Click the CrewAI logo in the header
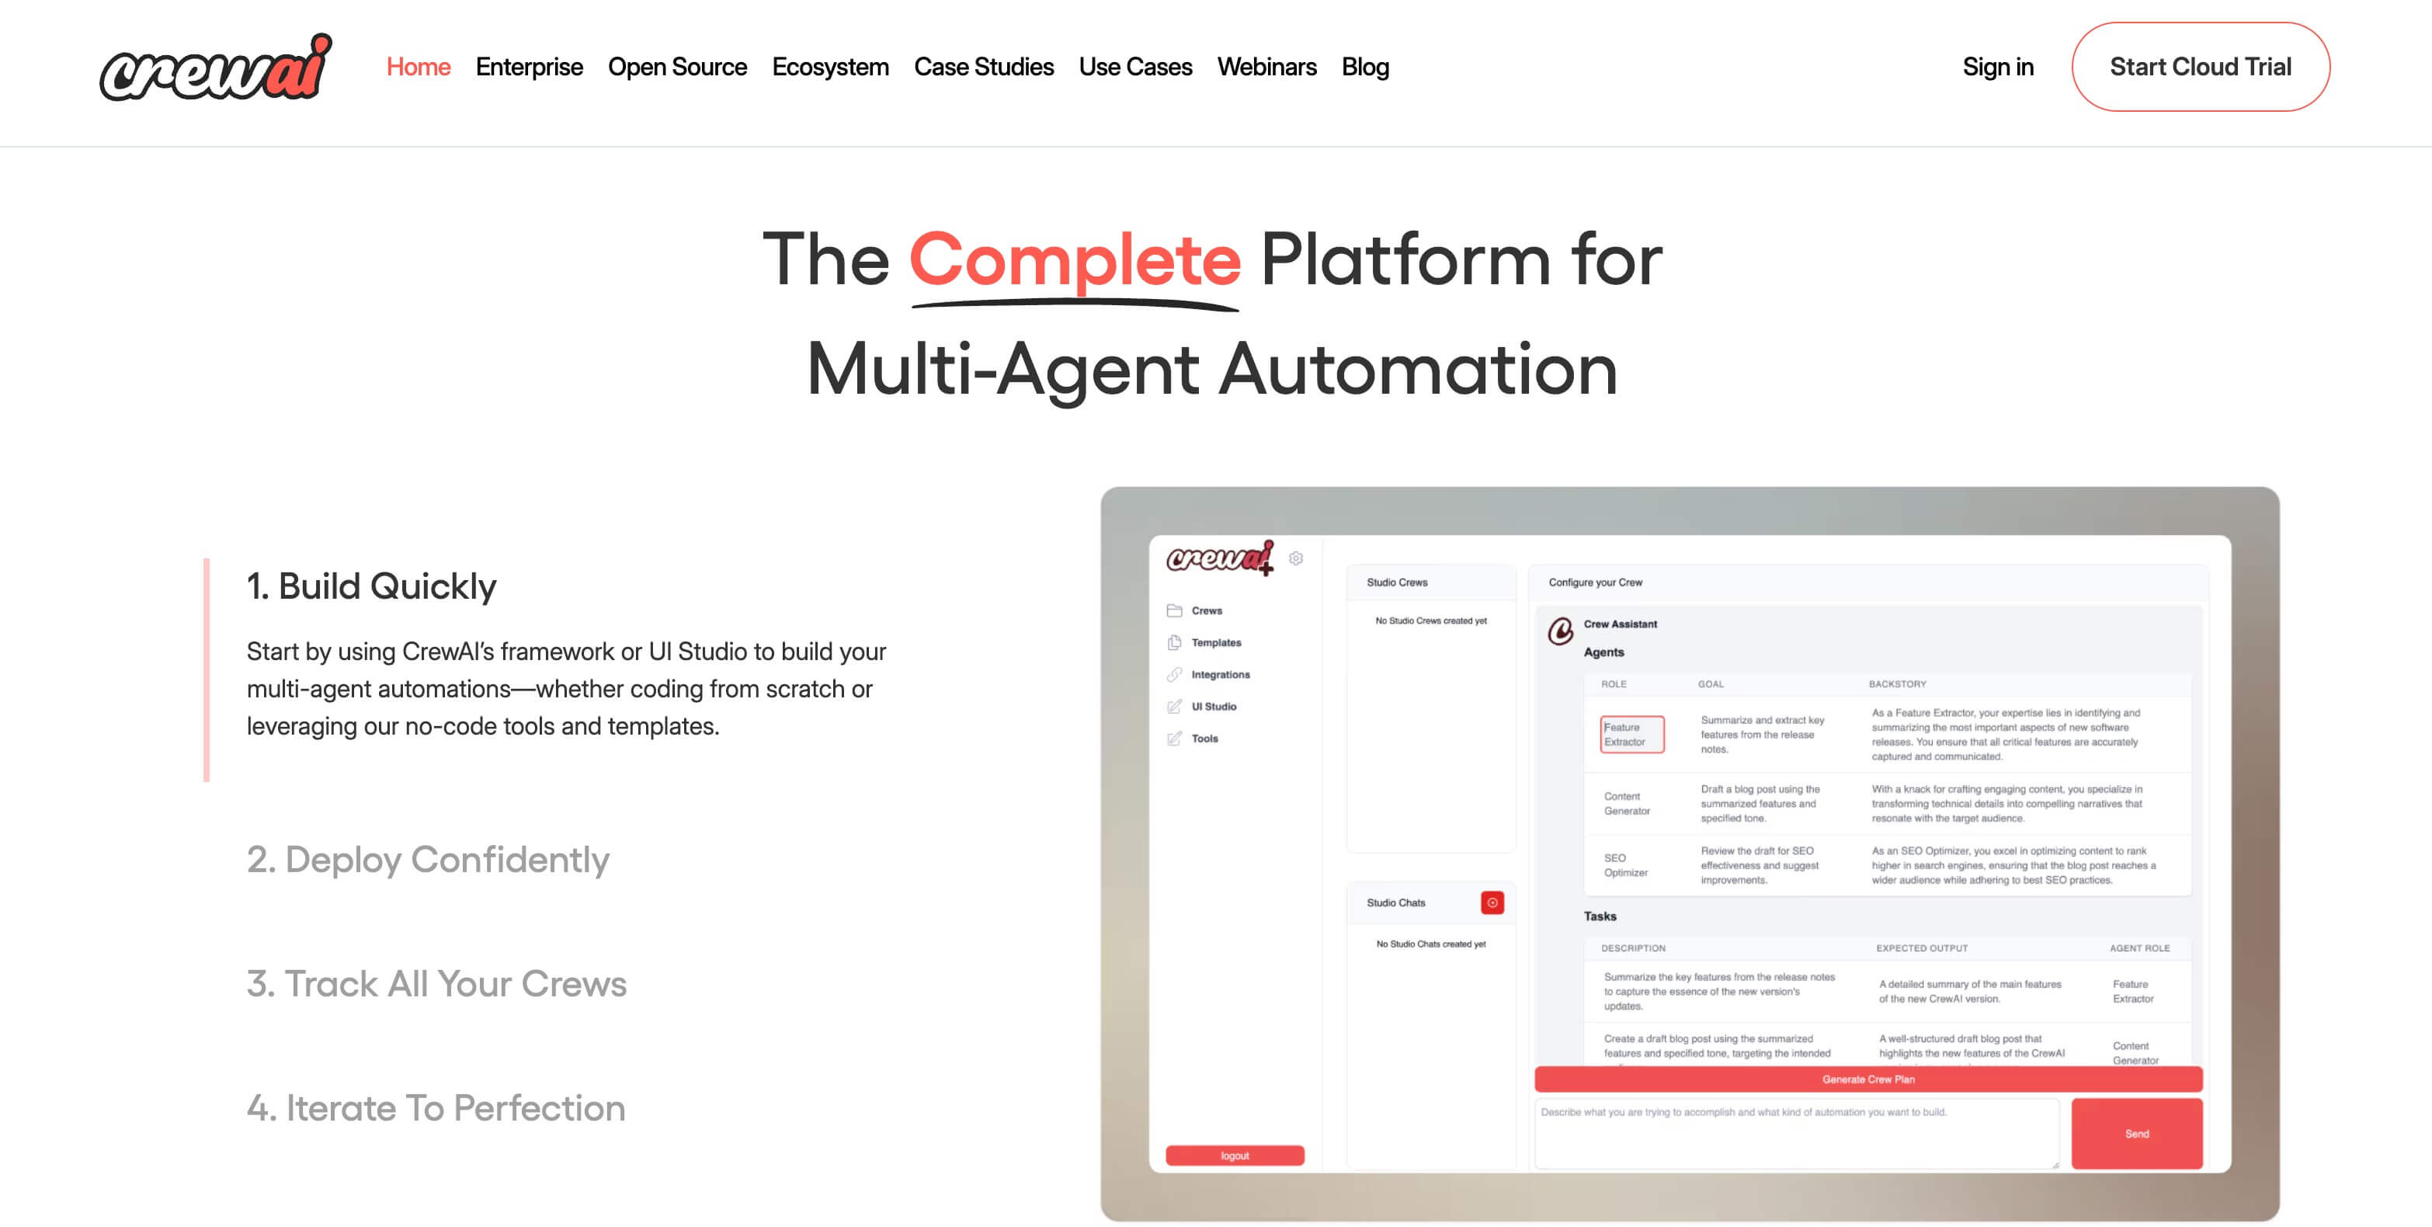 (x=215, y=68)
